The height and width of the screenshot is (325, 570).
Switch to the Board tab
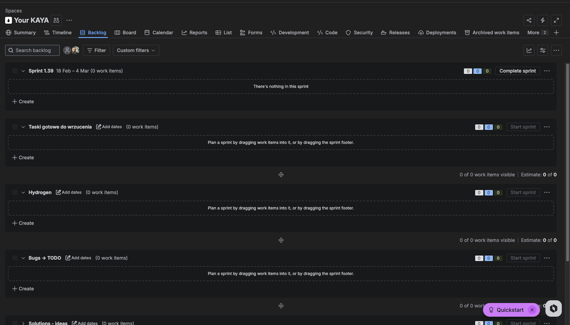click(125, 33)
